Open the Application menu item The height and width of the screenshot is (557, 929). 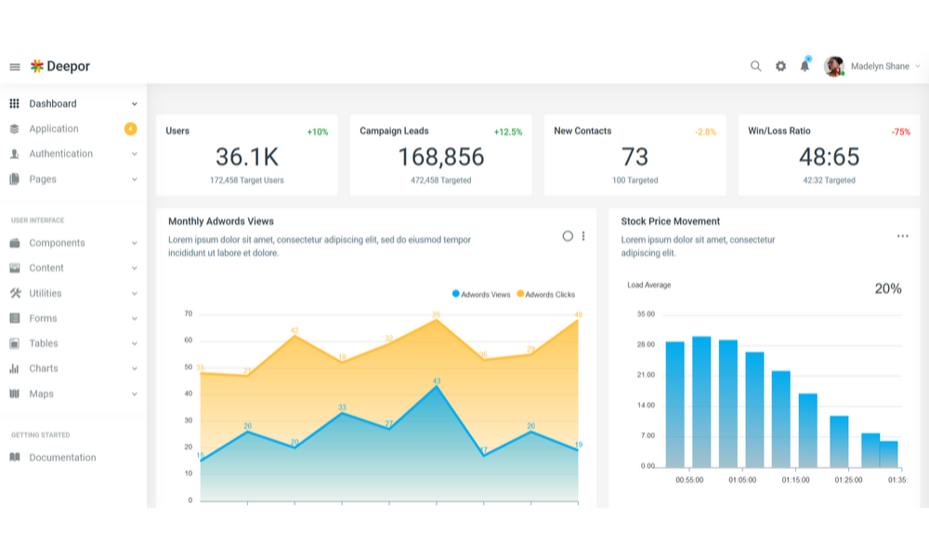pos(54,129)
